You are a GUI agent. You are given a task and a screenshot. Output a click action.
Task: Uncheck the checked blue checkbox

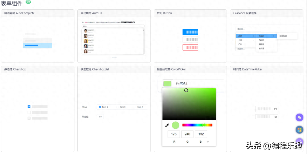click(29, 107)
